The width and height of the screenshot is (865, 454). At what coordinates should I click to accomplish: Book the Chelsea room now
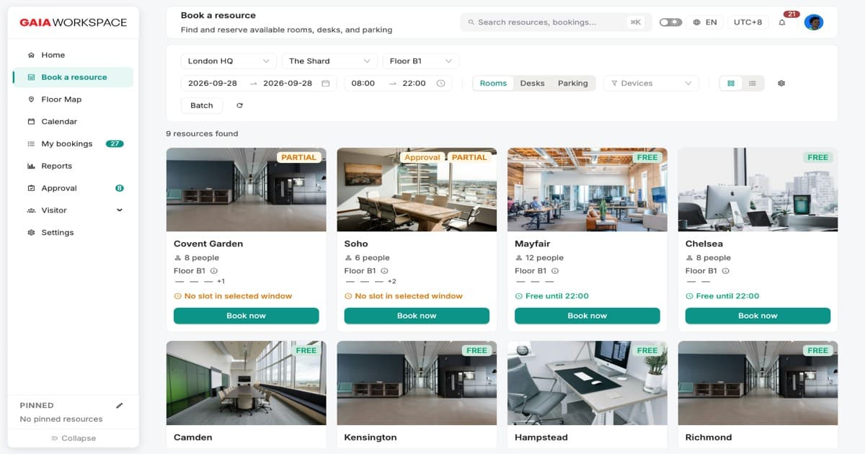758,316
